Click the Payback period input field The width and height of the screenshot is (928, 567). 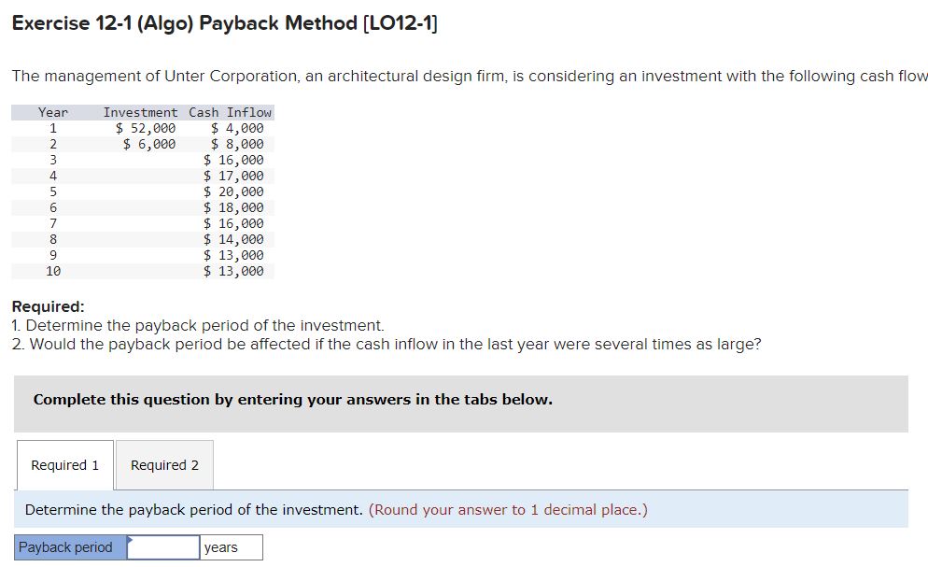coord(161,547)
